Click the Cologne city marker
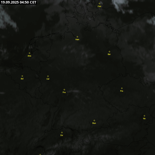 (x=48, y=76)
